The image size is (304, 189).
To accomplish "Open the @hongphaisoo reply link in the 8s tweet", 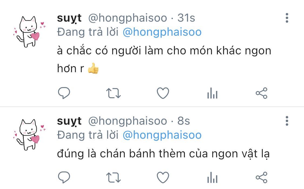I will 162,135.
